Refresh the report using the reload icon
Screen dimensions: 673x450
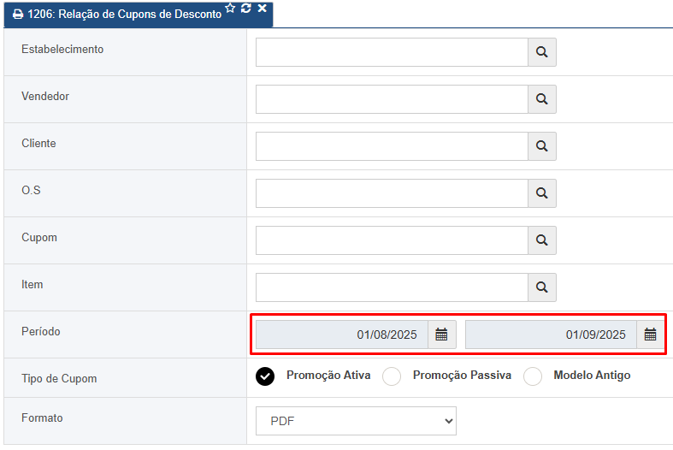(246, 9)
